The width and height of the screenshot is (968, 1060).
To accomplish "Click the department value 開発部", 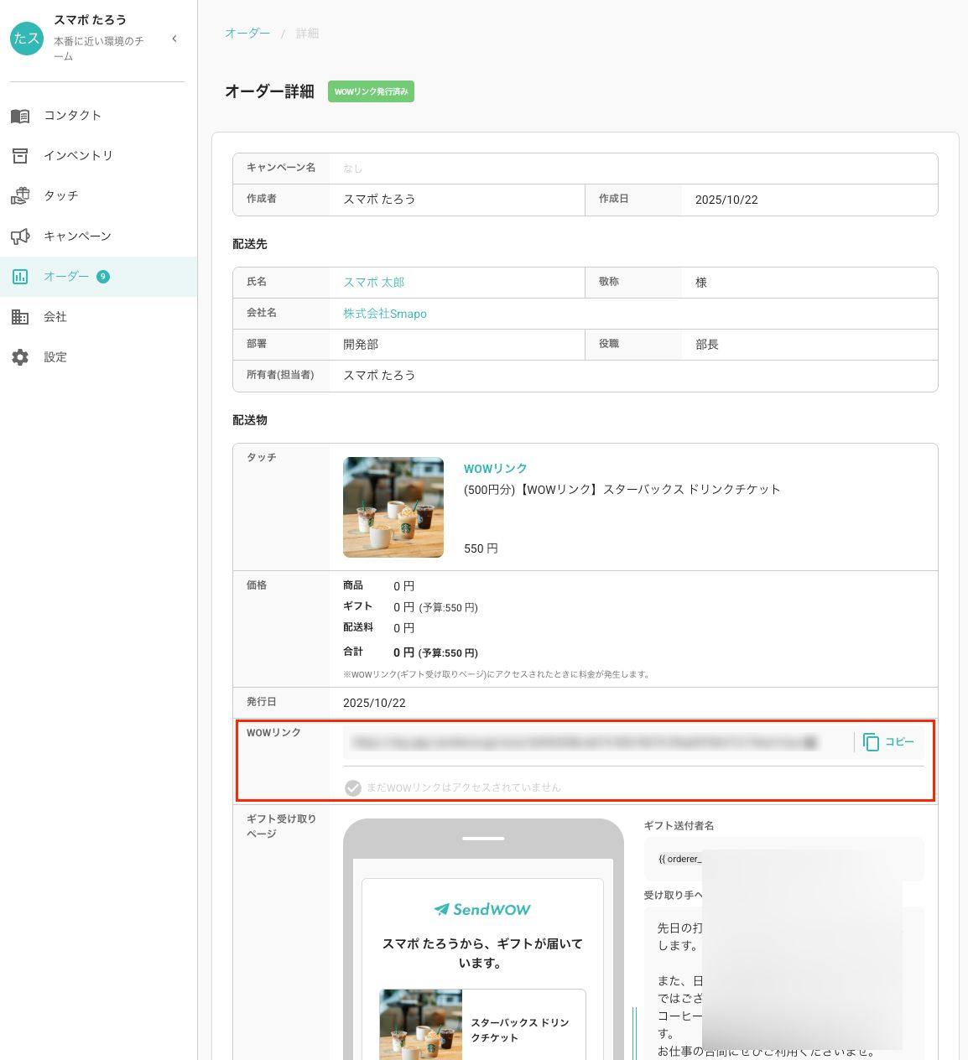I will coord(361,345).
